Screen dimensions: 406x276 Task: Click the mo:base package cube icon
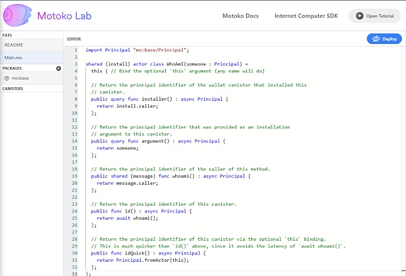click(x=7, y=78)
